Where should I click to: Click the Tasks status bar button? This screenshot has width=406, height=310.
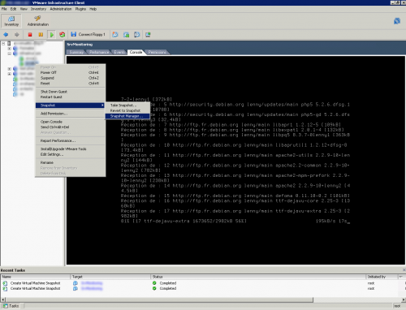[11, 306]
